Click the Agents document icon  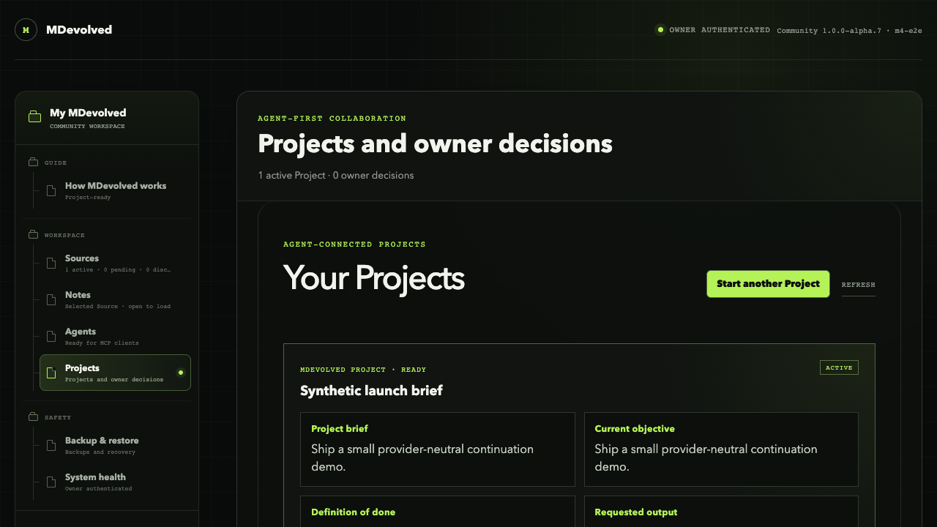(x=51, y=337)
